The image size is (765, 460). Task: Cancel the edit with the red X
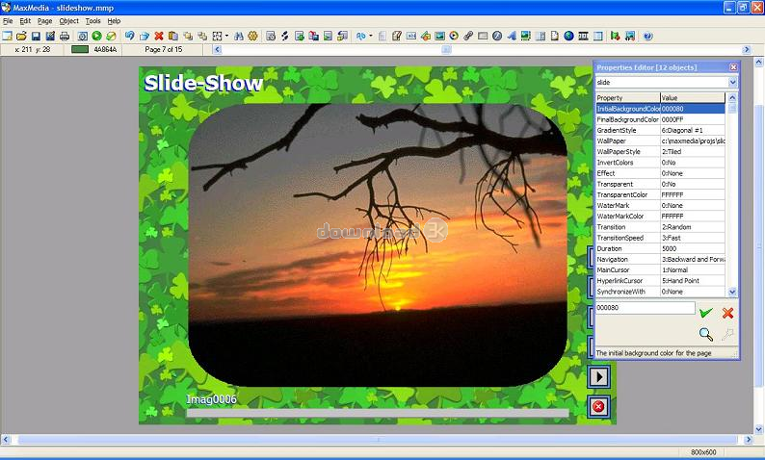(727, 313)
